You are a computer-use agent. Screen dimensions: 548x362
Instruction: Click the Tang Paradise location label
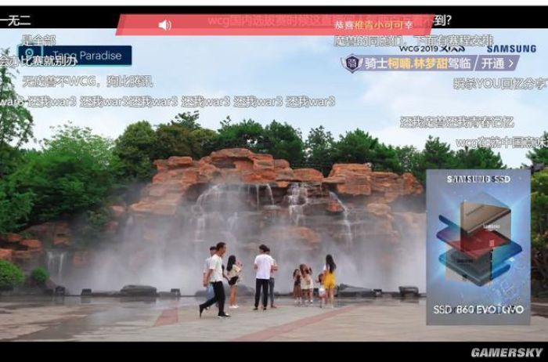pyautogui.click(x=75, y=56)
